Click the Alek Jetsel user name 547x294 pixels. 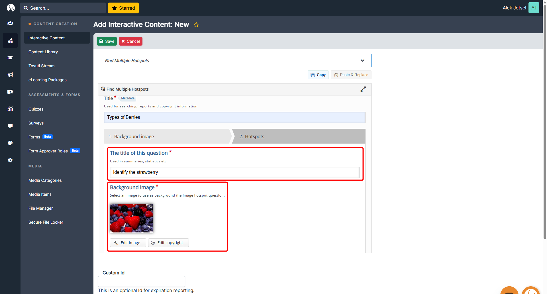514,8
